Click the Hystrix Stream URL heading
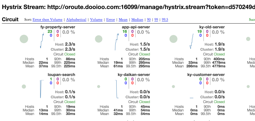 [128, 7]
